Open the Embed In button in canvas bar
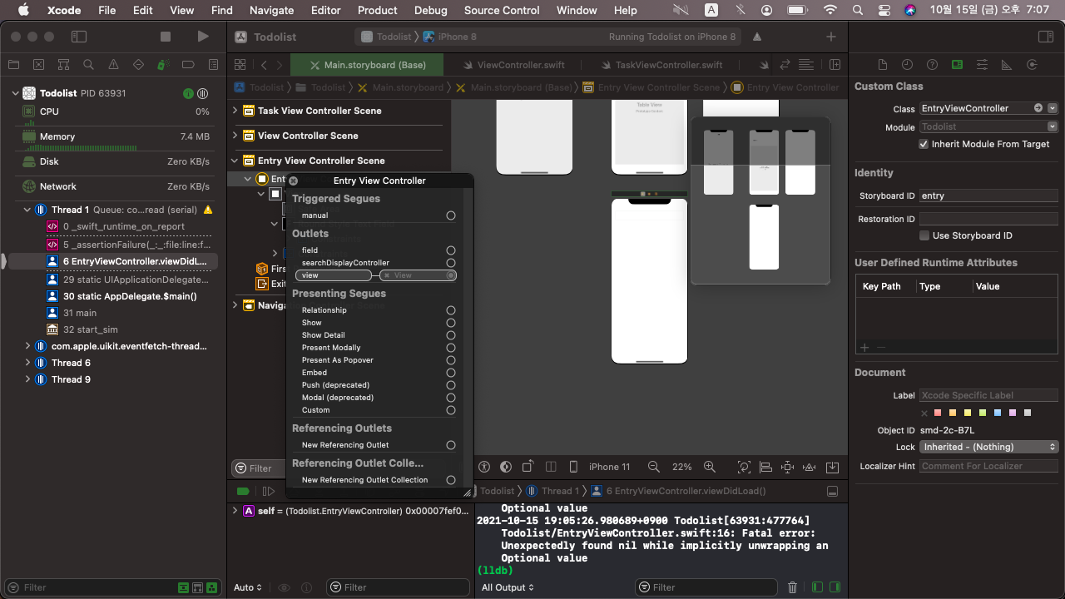 pos(832,467)
